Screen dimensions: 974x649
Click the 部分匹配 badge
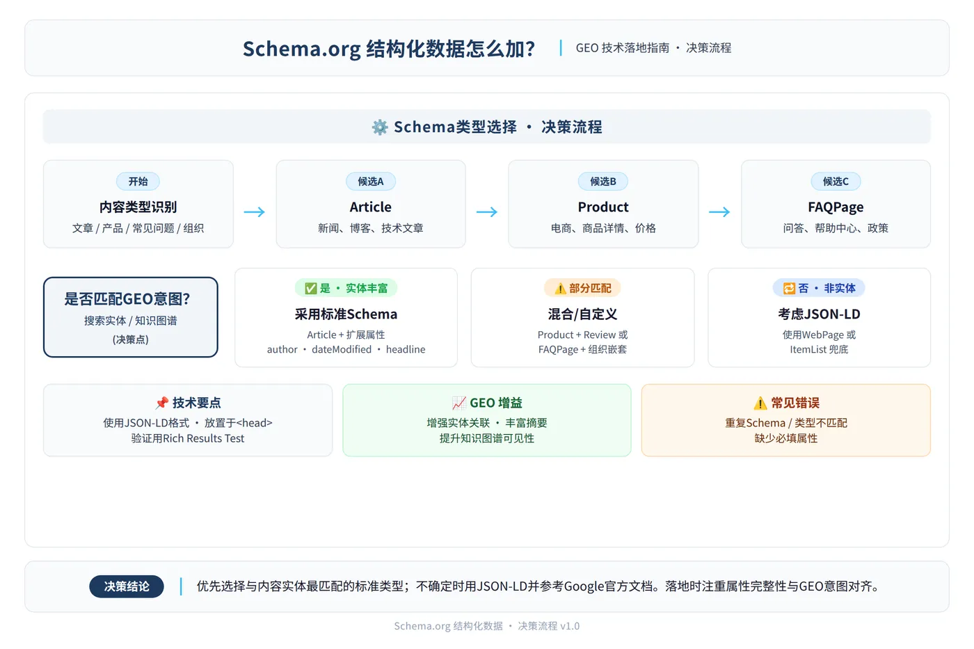582,288
